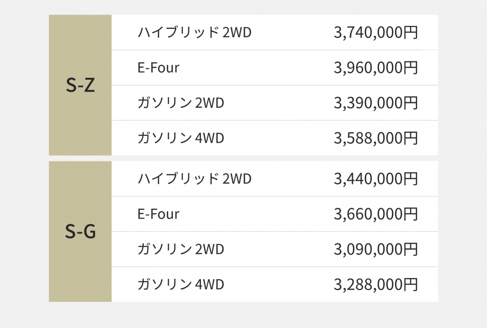The image size is (487, 328).
Task: Click the 3,740,000円 price
Action: (x=375, y=32)
